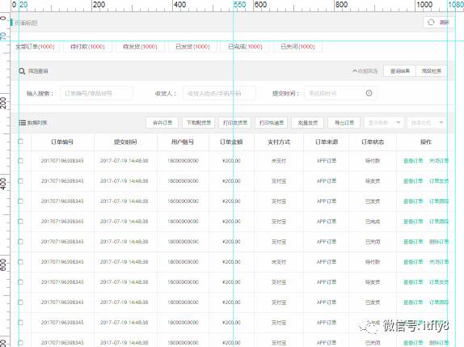Screen dimensions: 464x347
Task: Click 关闭订单 in the first row
Action: [x=439, y=161]
